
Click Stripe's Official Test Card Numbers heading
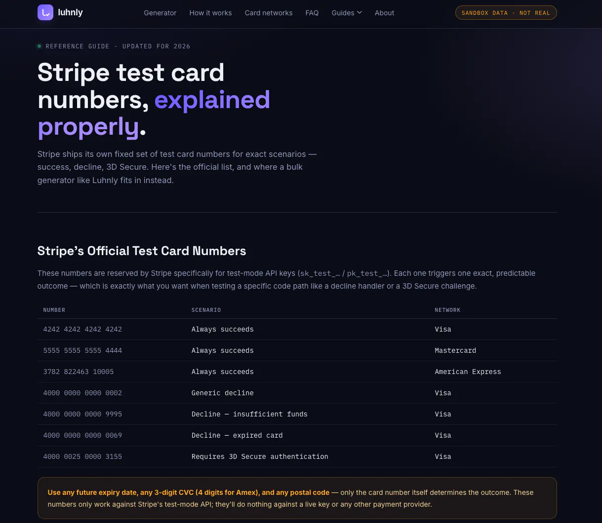pyautogui.click(x=142, y=251)
